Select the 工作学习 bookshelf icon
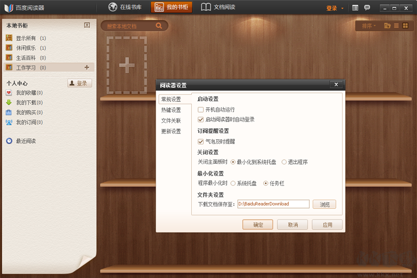 pos(9,67)
